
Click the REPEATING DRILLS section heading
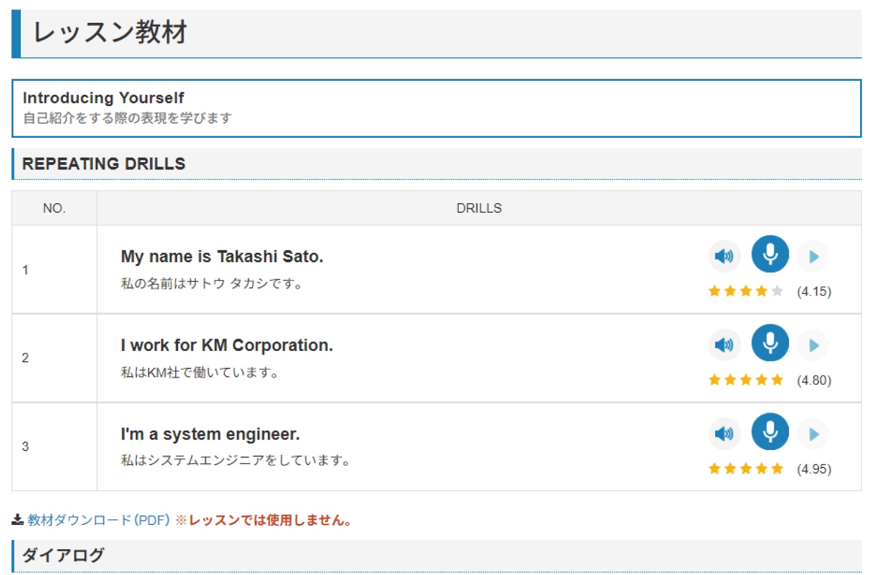coord(104,164)
